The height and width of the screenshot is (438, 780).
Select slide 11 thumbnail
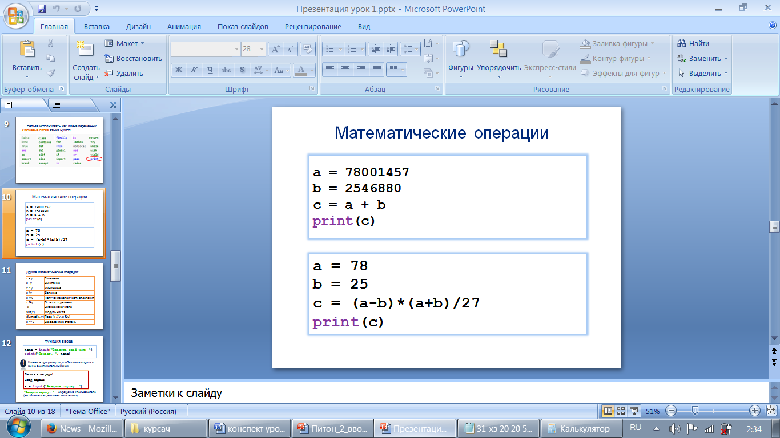click(59, 296)
